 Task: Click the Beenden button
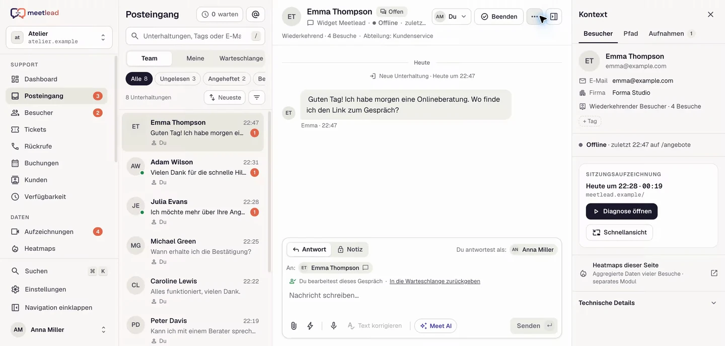(499, 17)
